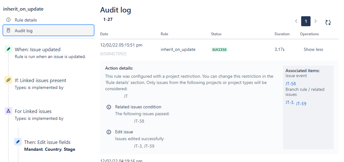The width and height of the screenshot is (344, 162).
Task: Go to next audit log page
Action: (x=316, y=21)
